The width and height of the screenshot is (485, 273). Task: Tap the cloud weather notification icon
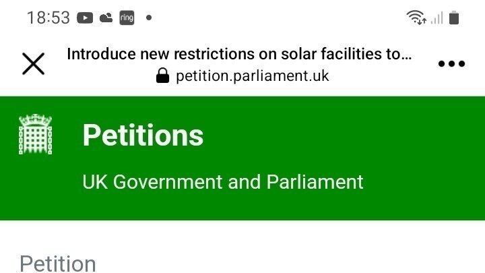coord(106,18)
